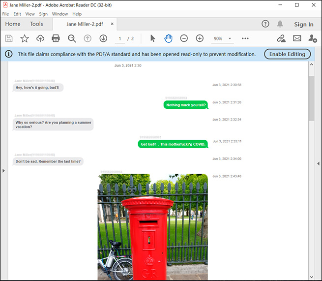The height and width of the screenshot is (281, 322).
Task: Click the Save file icon
Action: point(9,38)
